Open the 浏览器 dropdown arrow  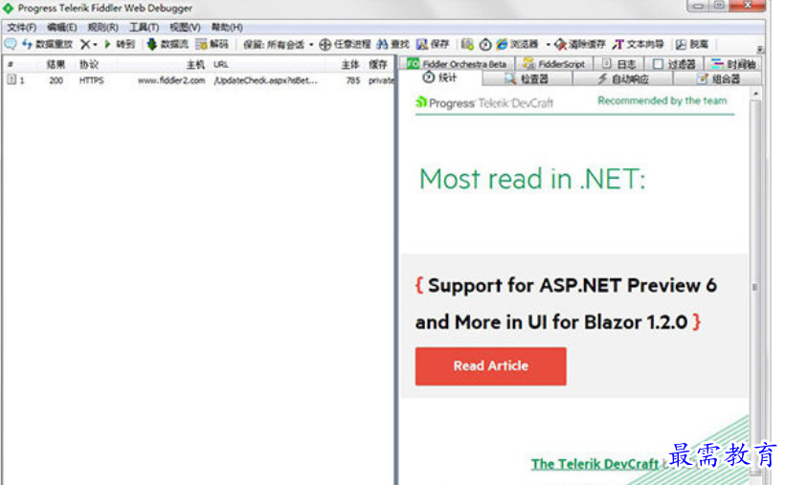click(x=548, y=45)
